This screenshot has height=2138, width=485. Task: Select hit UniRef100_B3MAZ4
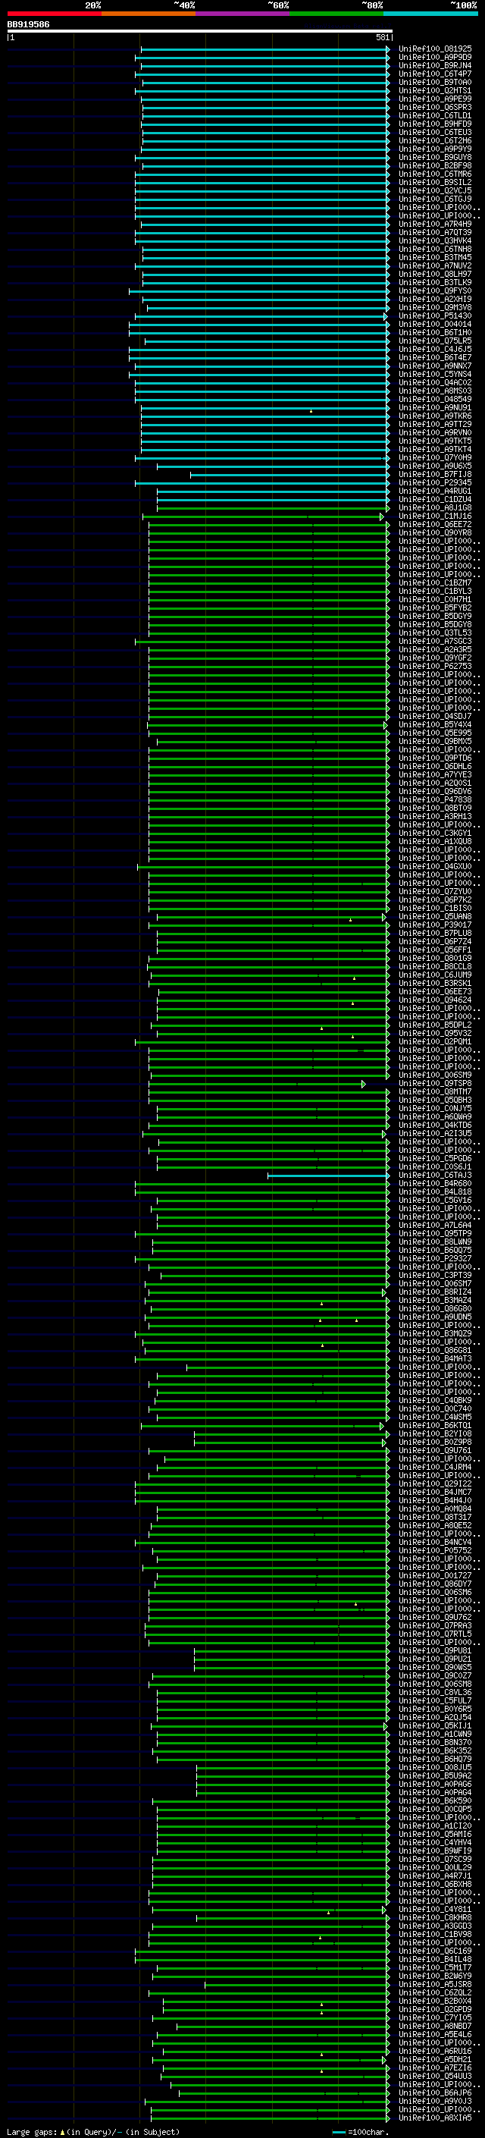tap(435, 1300)
